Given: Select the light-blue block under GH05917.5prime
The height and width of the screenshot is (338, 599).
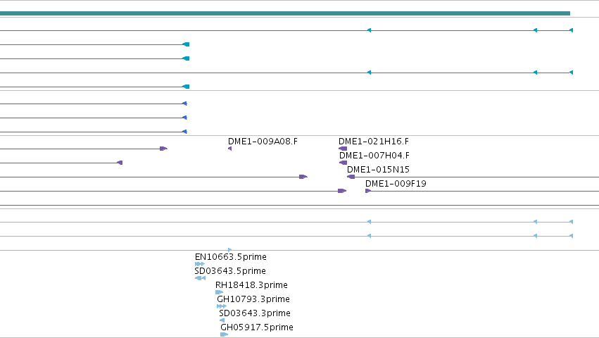Looking at the screenshot, I should (x=225, y=334).
